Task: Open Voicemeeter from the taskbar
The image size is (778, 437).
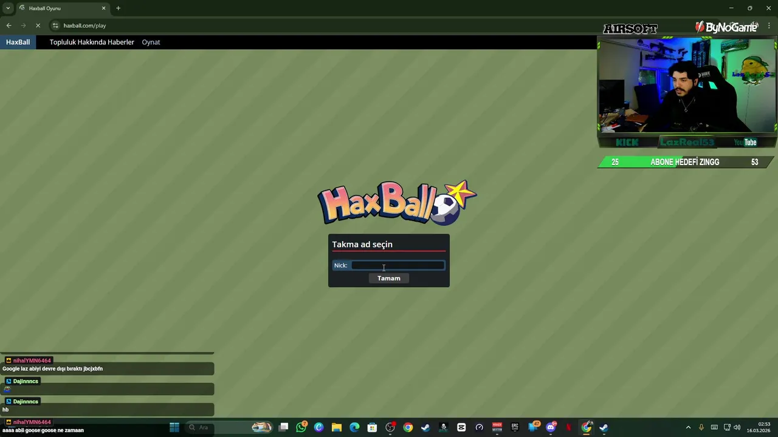Action: (497, 427)
